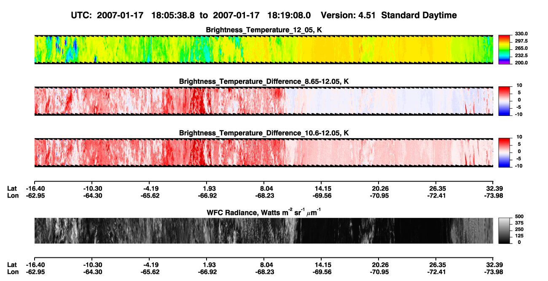Select the Brightness_Temperature_12_05, K panel title
The width and height of the screenshot is (548, 281).
[x=264, y=30]
